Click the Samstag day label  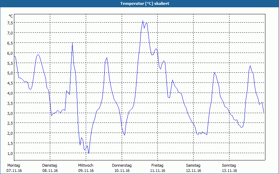(193, 165)
